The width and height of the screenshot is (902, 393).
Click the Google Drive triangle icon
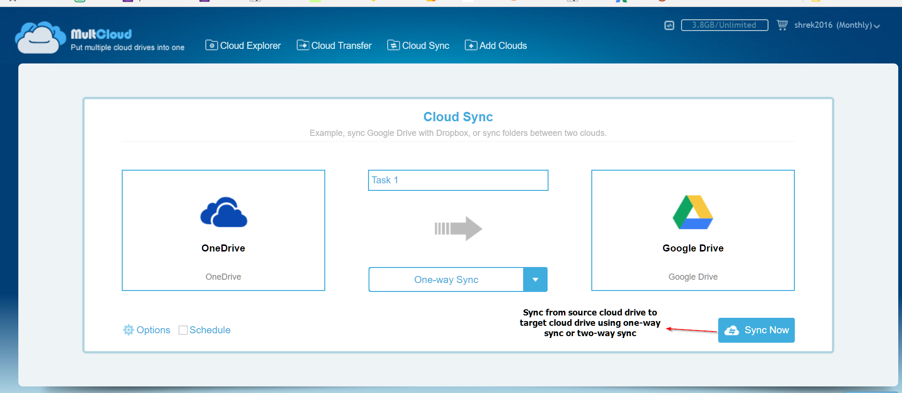click(x=693, y=212)
